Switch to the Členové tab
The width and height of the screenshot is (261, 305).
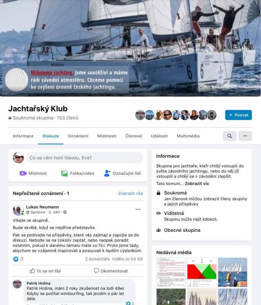[133, 136]
